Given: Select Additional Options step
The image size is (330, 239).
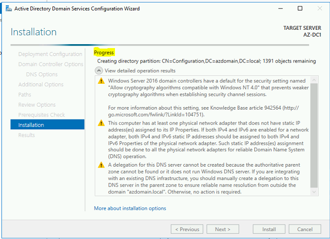Looking at the screenshot, I should 41,84.
